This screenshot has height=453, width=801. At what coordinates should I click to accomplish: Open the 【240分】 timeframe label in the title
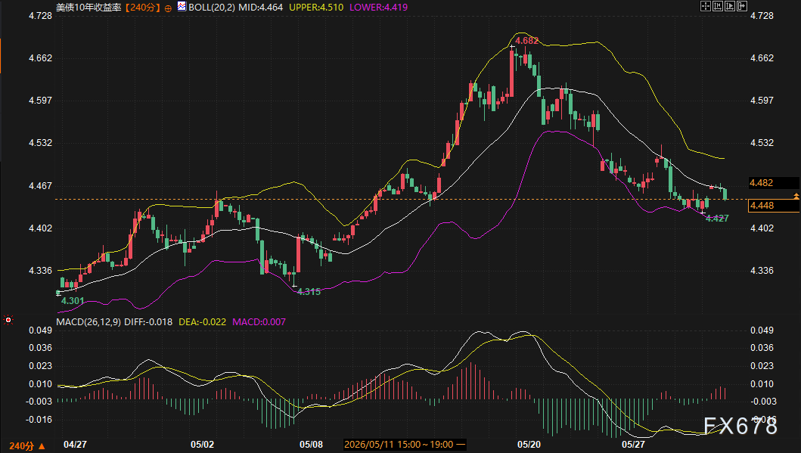pyautogui.click(x=142, y=8)
